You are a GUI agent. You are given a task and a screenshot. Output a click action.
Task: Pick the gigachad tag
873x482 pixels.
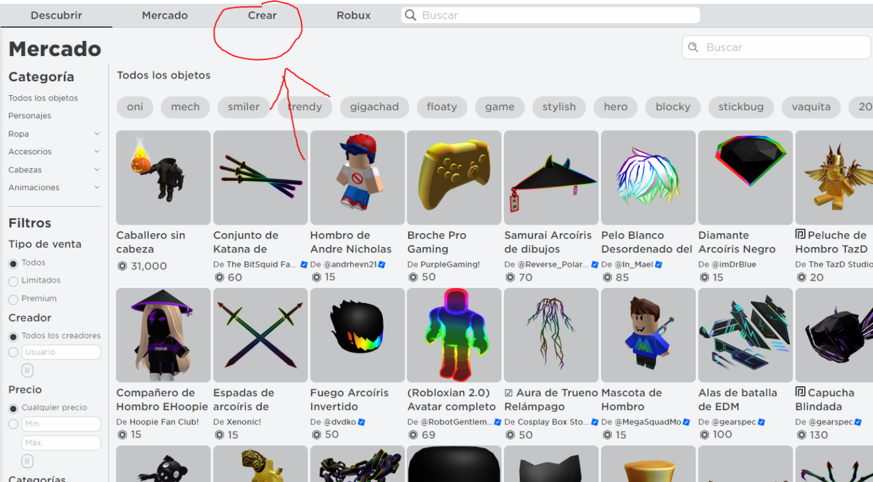point(374,107)
